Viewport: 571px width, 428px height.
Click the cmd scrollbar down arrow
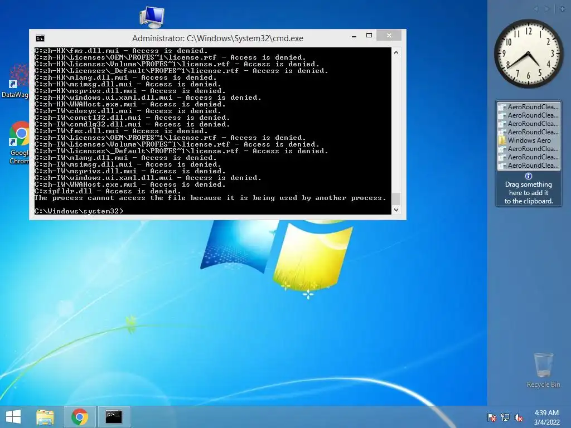point(396,210)
